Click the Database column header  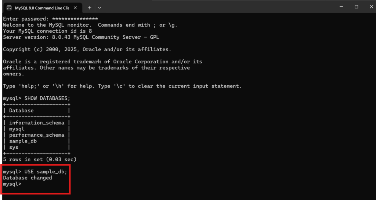point(21,110)
